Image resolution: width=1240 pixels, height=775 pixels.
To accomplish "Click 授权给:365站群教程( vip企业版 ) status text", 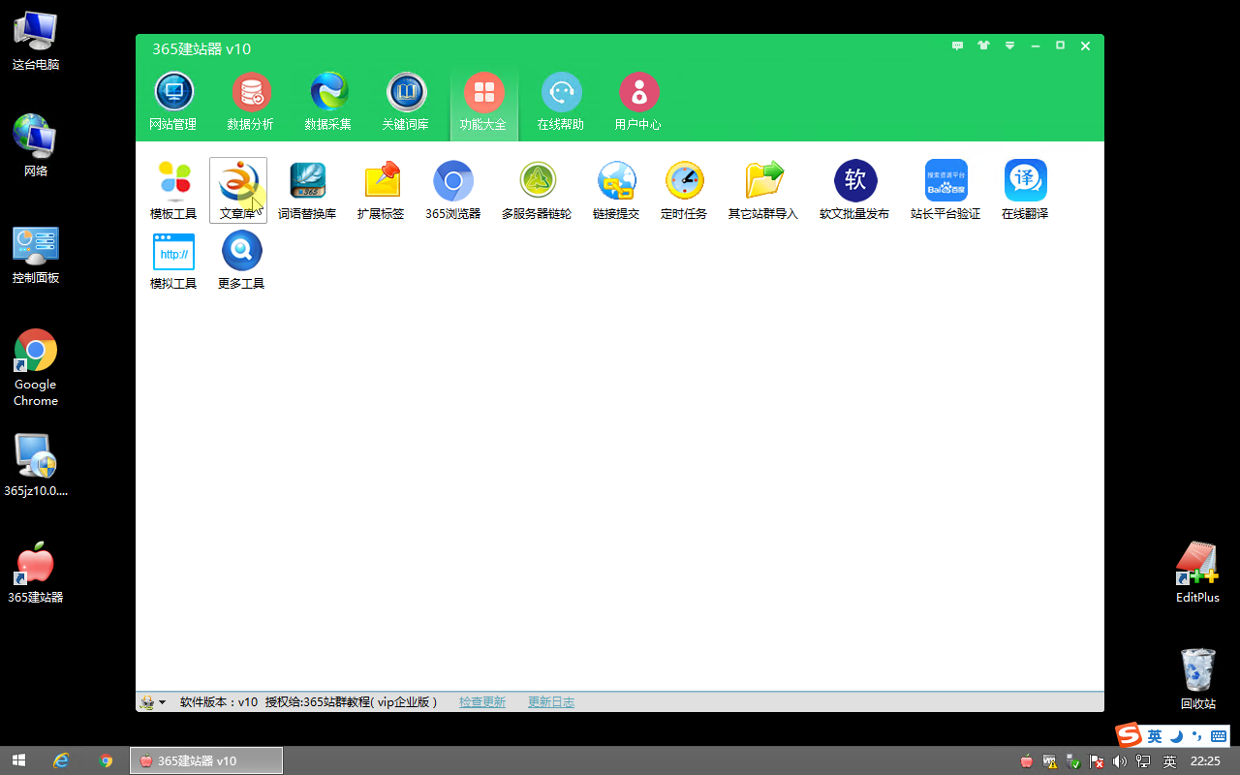I will click(351, 702).
